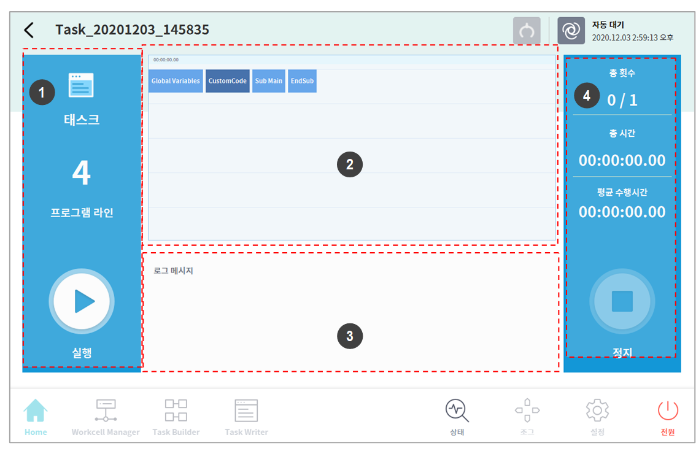
Task: Click the 태스크 window icon
Action: [x=81, y=86]
